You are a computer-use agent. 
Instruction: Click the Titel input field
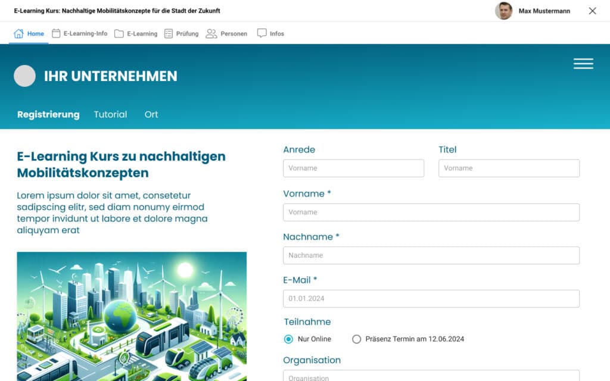[x=509, y=168]
